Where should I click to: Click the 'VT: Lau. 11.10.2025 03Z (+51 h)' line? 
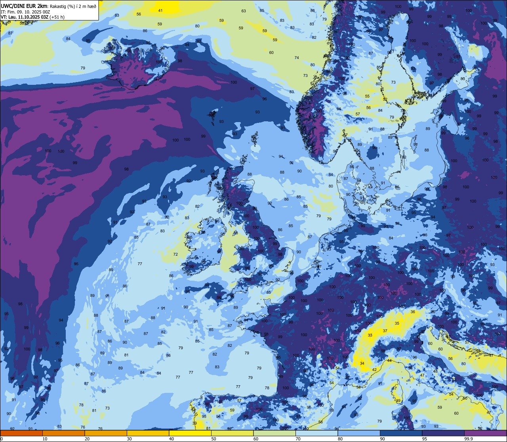[33, 17]
